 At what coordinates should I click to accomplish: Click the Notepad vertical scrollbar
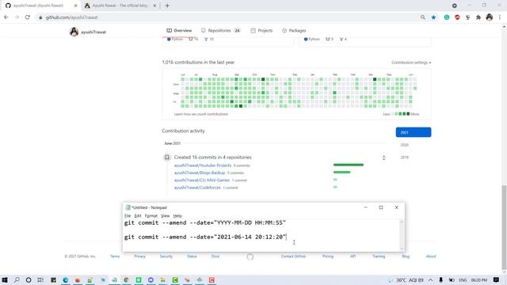[402, 235]
